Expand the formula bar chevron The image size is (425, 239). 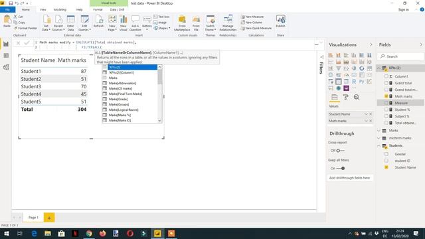pos(321,42)
